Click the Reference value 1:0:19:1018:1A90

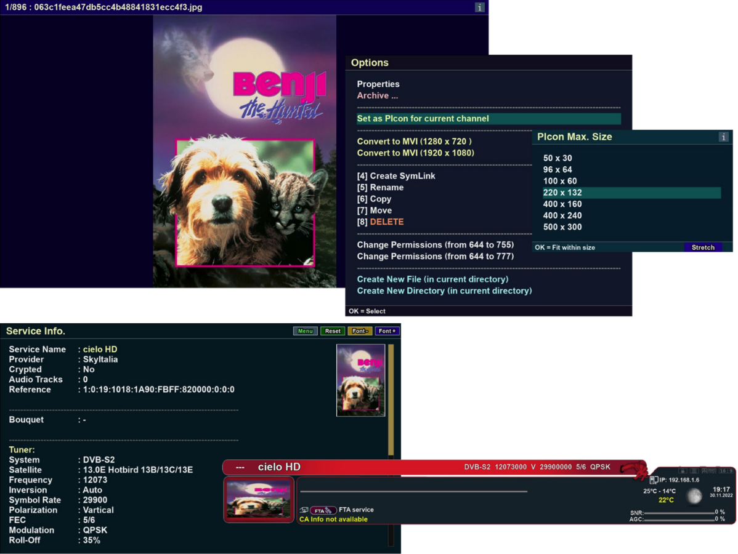158,390
